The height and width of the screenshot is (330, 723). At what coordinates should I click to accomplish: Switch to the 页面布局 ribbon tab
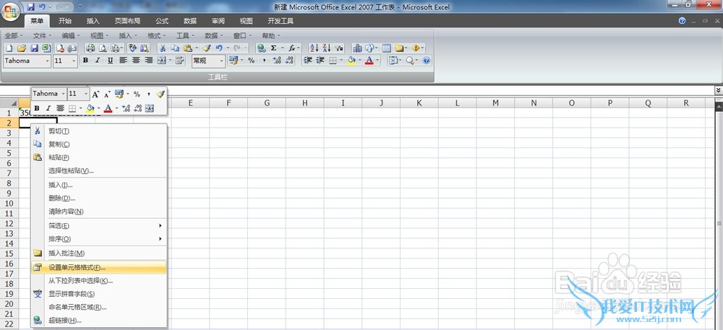point(127,22)
